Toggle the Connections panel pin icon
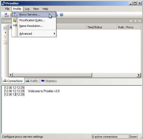Viewport: 143px width, 139px height. (135, 21)
